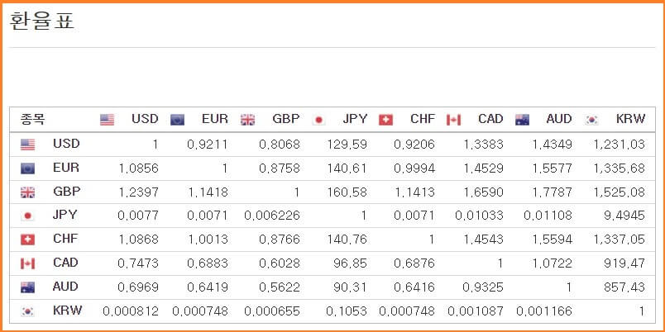Click the 종목 header cell
Viewport: 665px width, 332px height.
32,120
